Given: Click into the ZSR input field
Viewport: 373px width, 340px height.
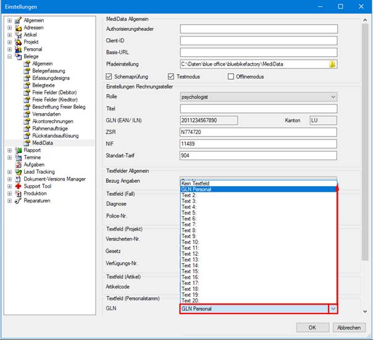Looking at the screenshot, I should (x=258, y=132).
